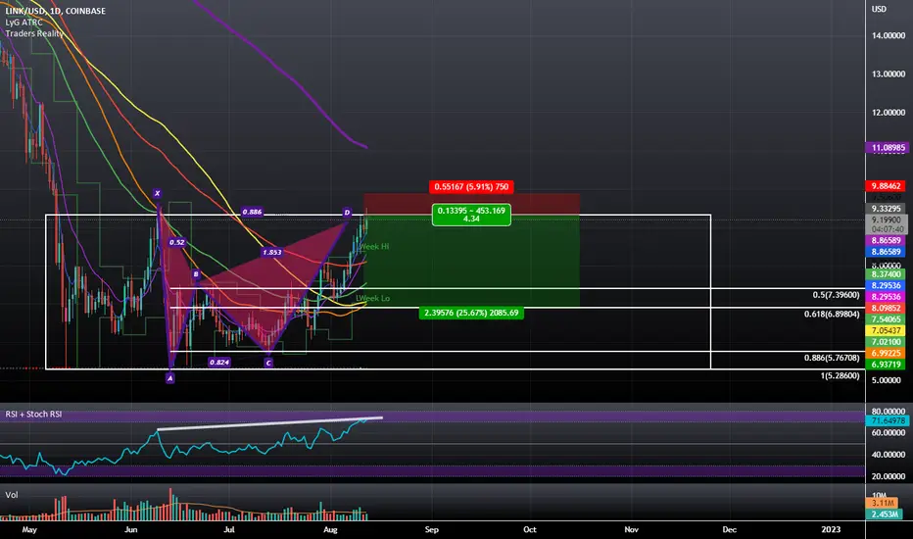Click the red stop label 0.55167 (5.91%) 750
This screenshot has height=539, width=913.
[x=471, y=187]
